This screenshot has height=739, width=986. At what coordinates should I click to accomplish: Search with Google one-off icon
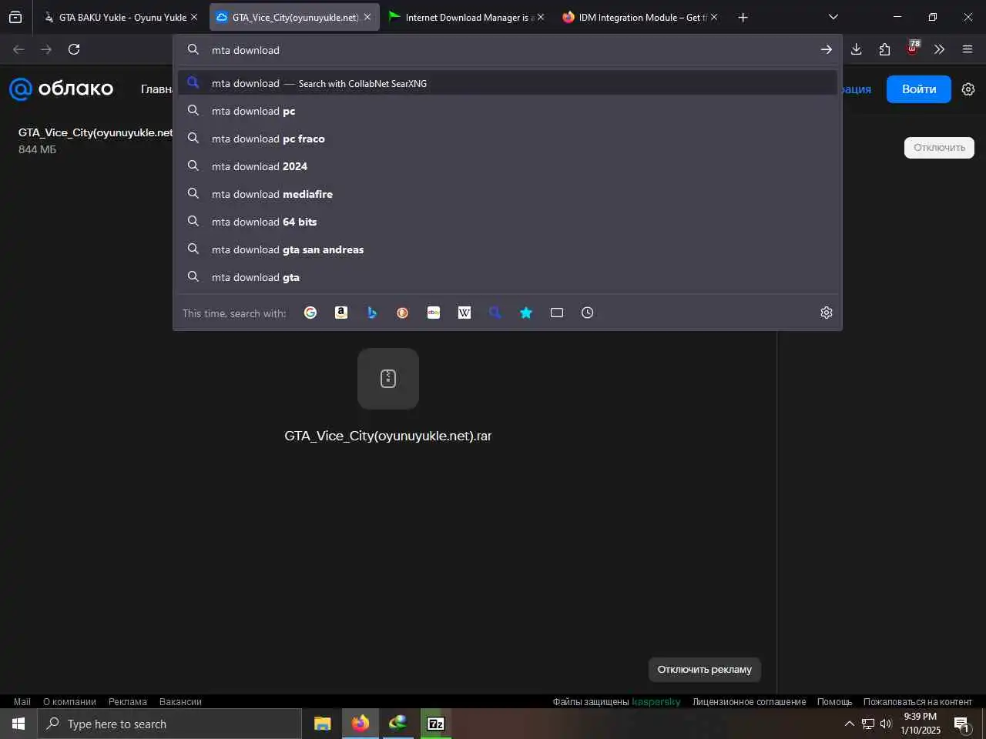tap(310, 313)
